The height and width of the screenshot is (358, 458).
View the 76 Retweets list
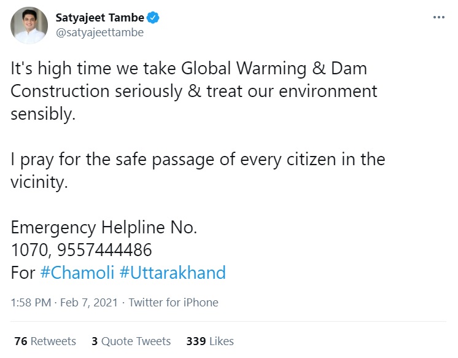coord(45,341)
